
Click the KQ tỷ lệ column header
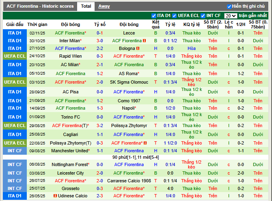click(x=192, y=24)
